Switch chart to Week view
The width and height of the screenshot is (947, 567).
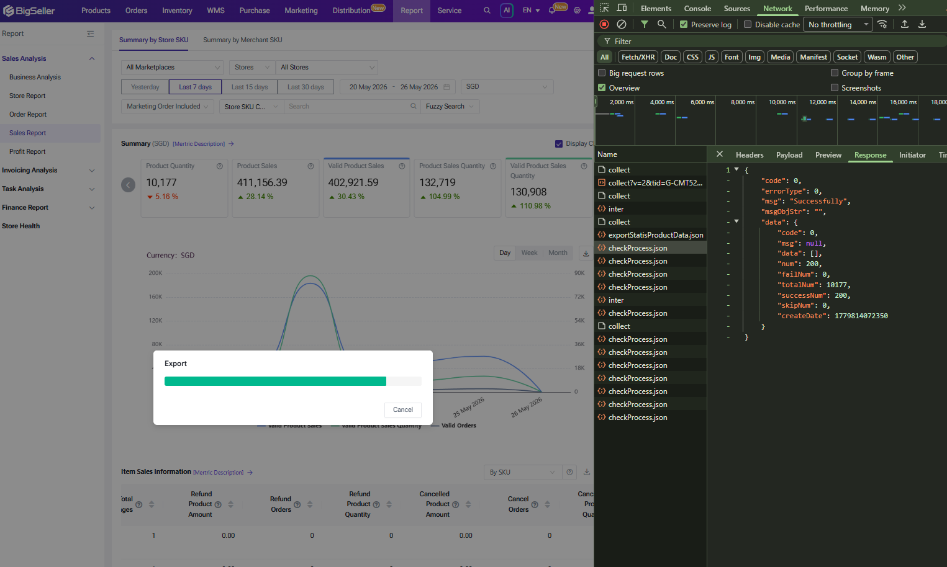(529, 252)
